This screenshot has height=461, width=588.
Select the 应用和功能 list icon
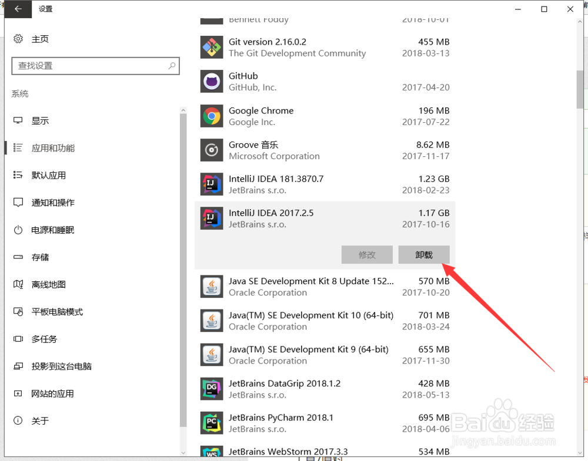[x=18, y=148]
